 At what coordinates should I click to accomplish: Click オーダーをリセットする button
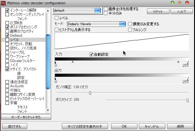[26, 117]
